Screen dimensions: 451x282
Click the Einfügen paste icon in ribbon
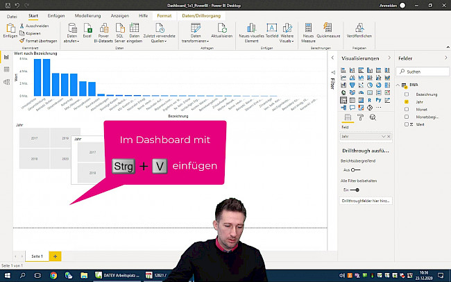10,29
